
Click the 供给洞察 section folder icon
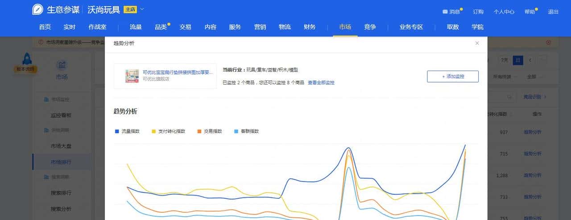(46, 130)
